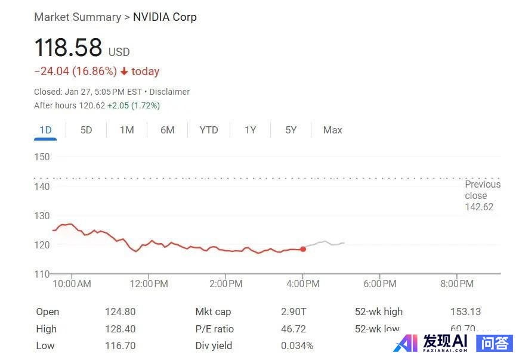Click the Mkt cap value 2.90T

click(294, 312)
